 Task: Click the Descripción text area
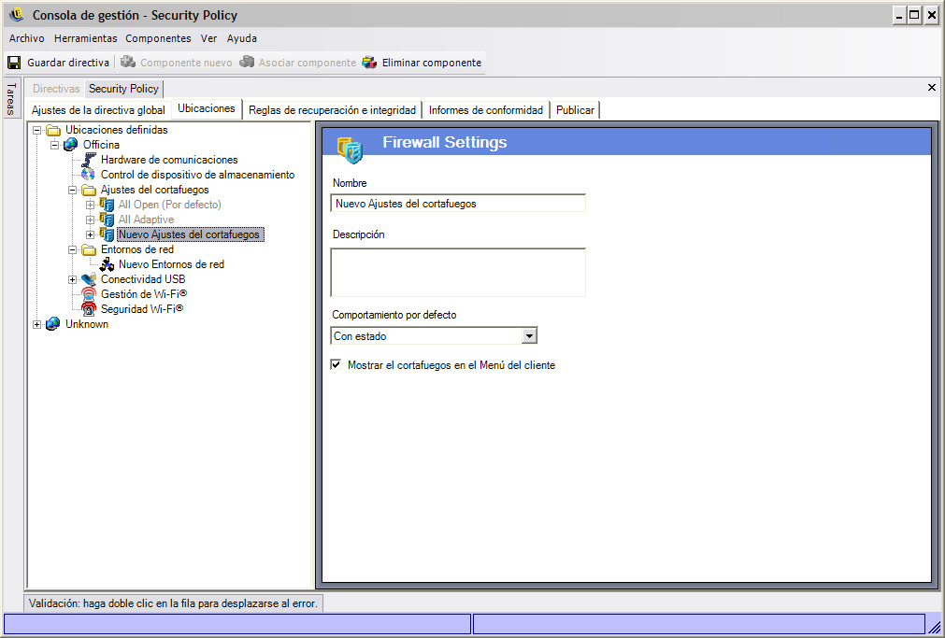click(x=458, y=273)
